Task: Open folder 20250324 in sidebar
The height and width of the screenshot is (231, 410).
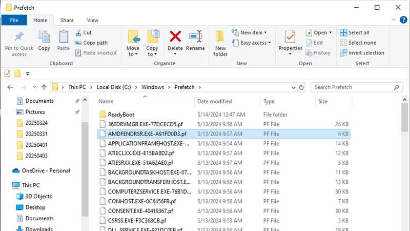Action: tap(36, 123)
